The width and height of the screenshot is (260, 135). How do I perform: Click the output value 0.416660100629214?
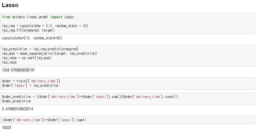[17, 109]
